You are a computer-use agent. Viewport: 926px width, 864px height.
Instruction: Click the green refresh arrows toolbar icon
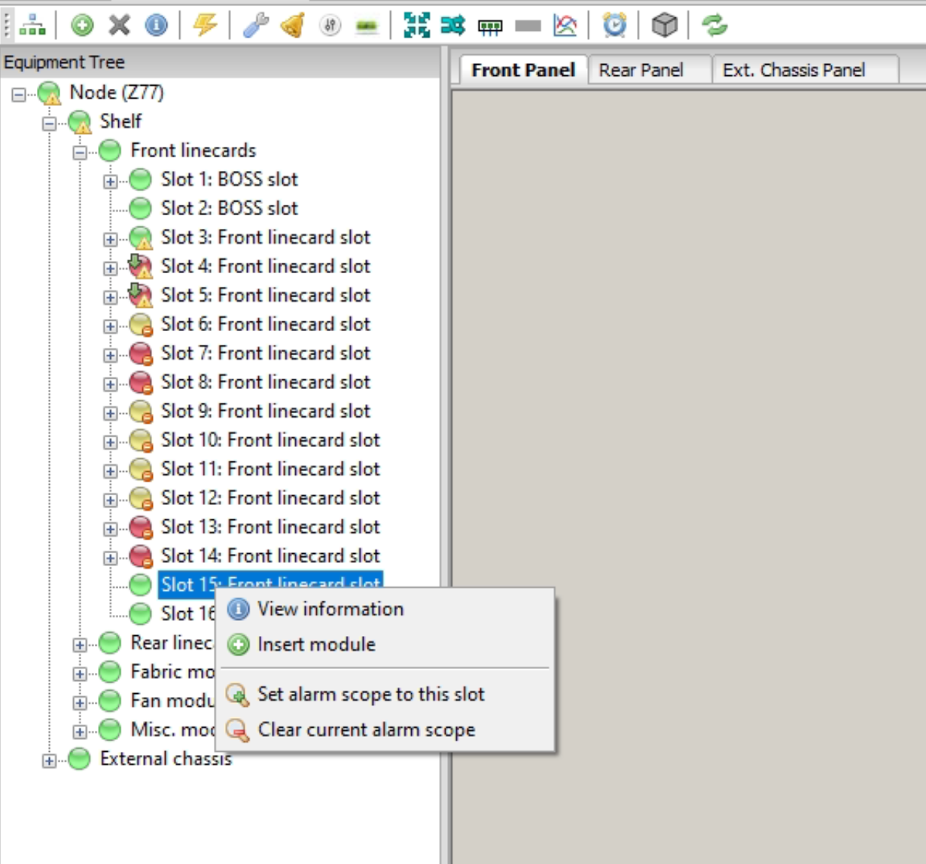[714, 25]
